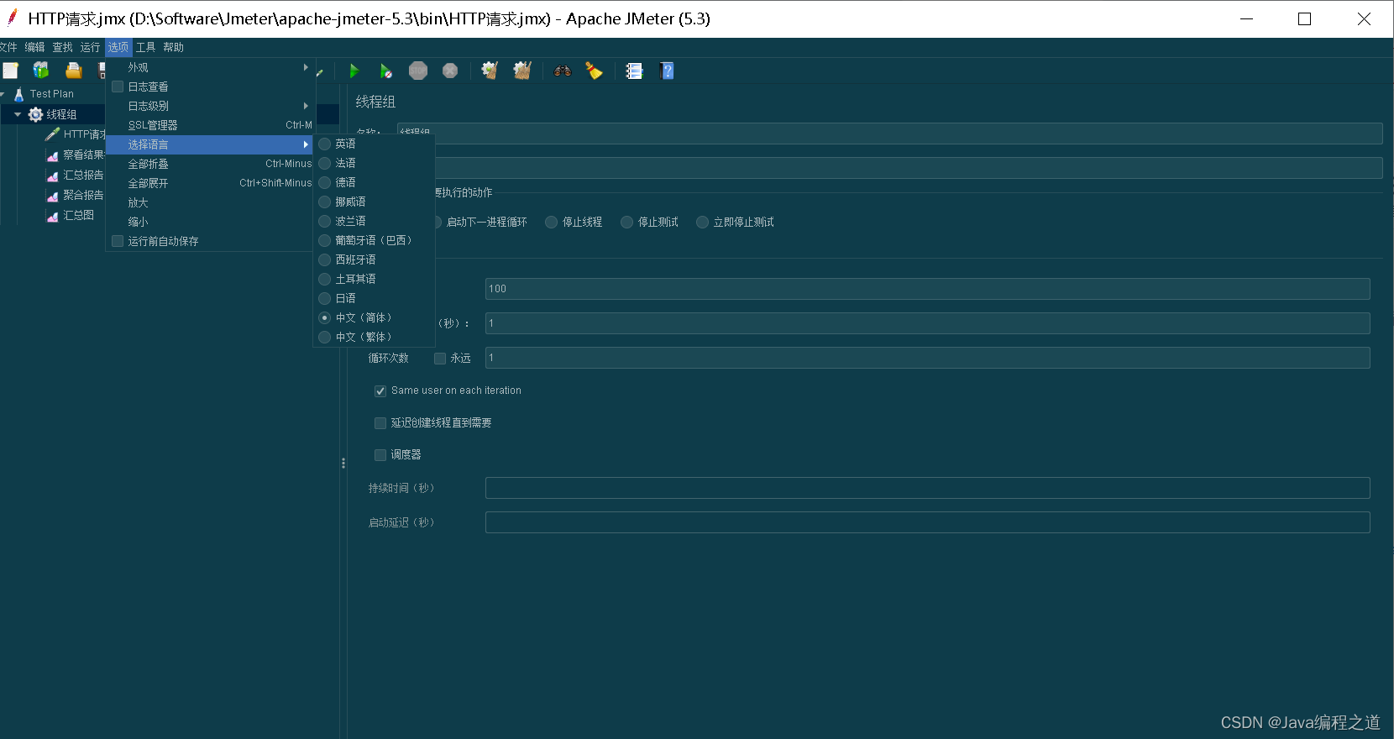Screen dimensions: 1394x739
Task: Select 英语 language radio option
Action: [375, 144]
